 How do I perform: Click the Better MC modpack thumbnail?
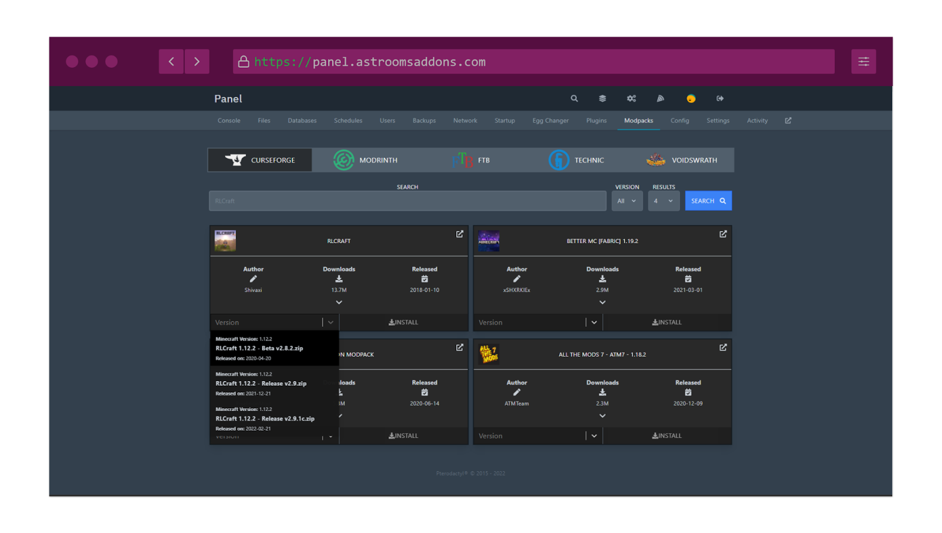click(x=489, y=241)
